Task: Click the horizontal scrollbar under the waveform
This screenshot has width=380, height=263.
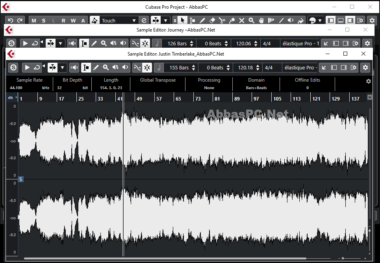Action: coord(165,258)
